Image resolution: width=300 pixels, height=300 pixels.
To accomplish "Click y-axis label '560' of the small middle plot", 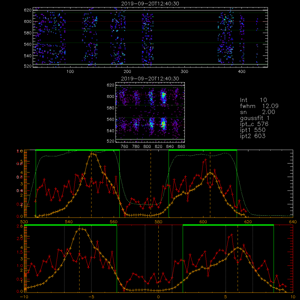I will coord(111,119).
